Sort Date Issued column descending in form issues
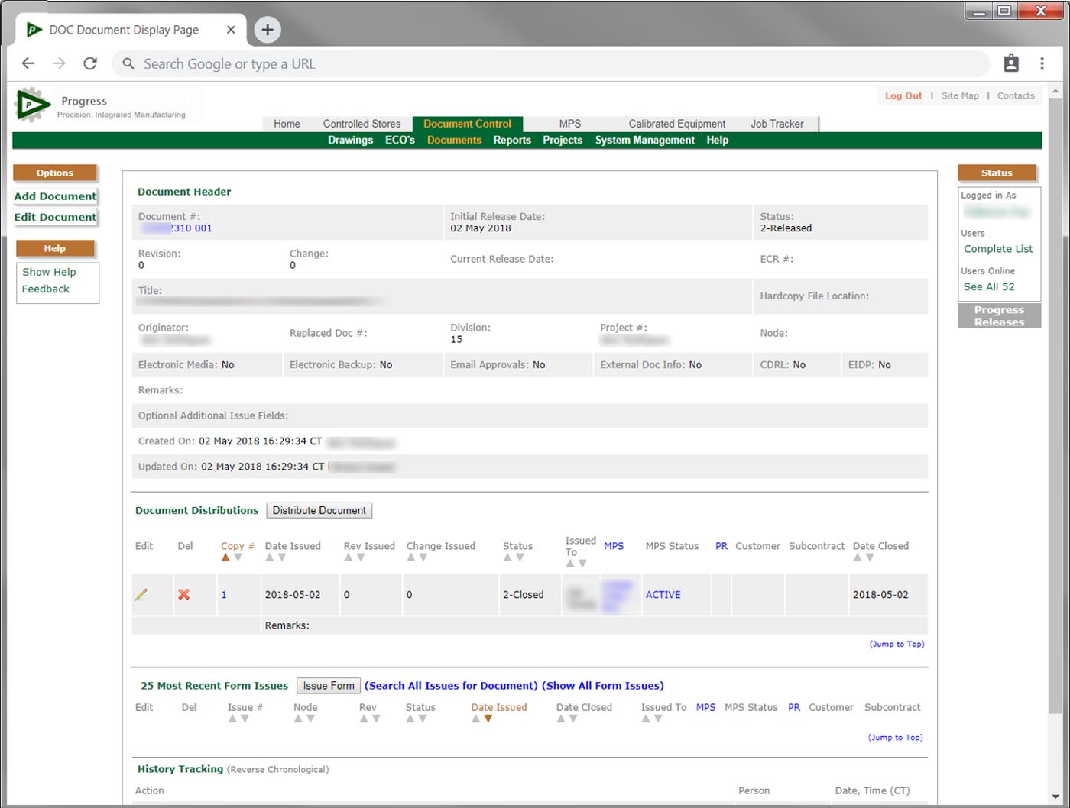 click(x=488, y=719)
